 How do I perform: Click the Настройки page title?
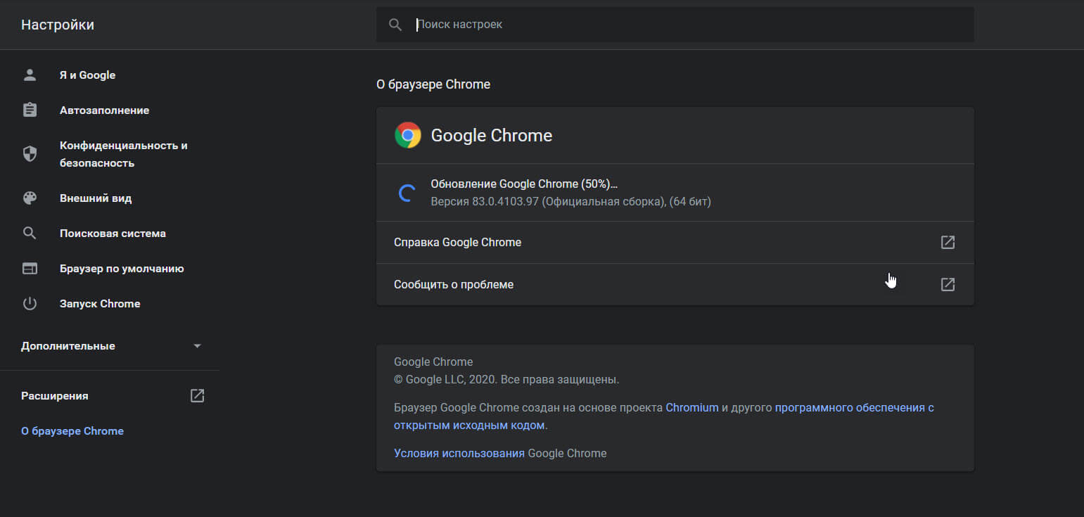pyautogui.click(x=58, y=25)
